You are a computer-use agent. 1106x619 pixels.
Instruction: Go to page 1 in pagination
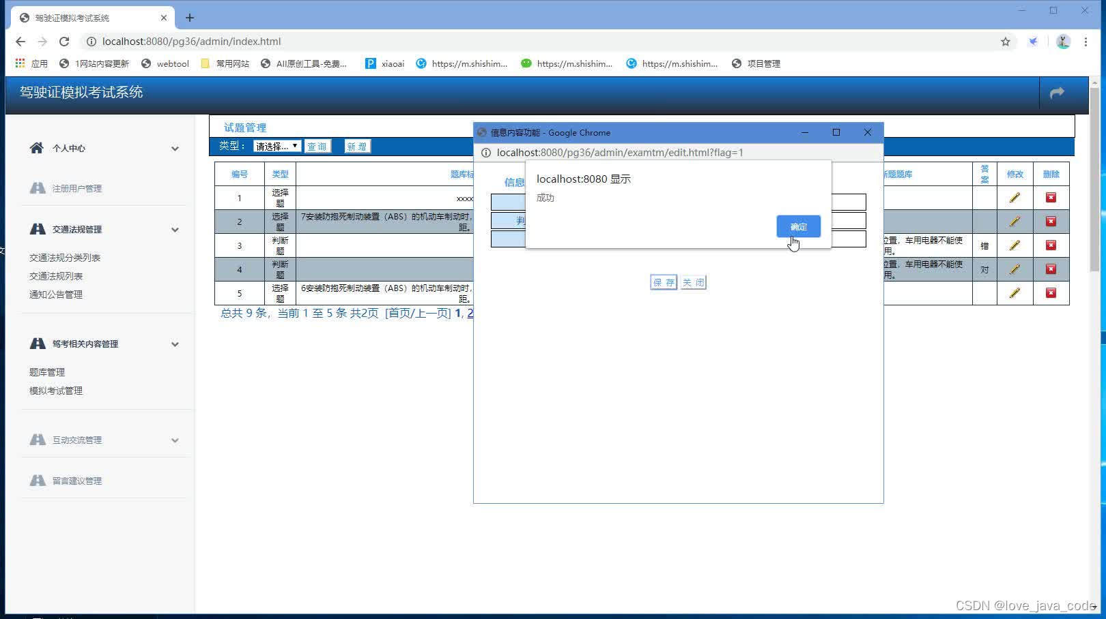coord(457,313)
